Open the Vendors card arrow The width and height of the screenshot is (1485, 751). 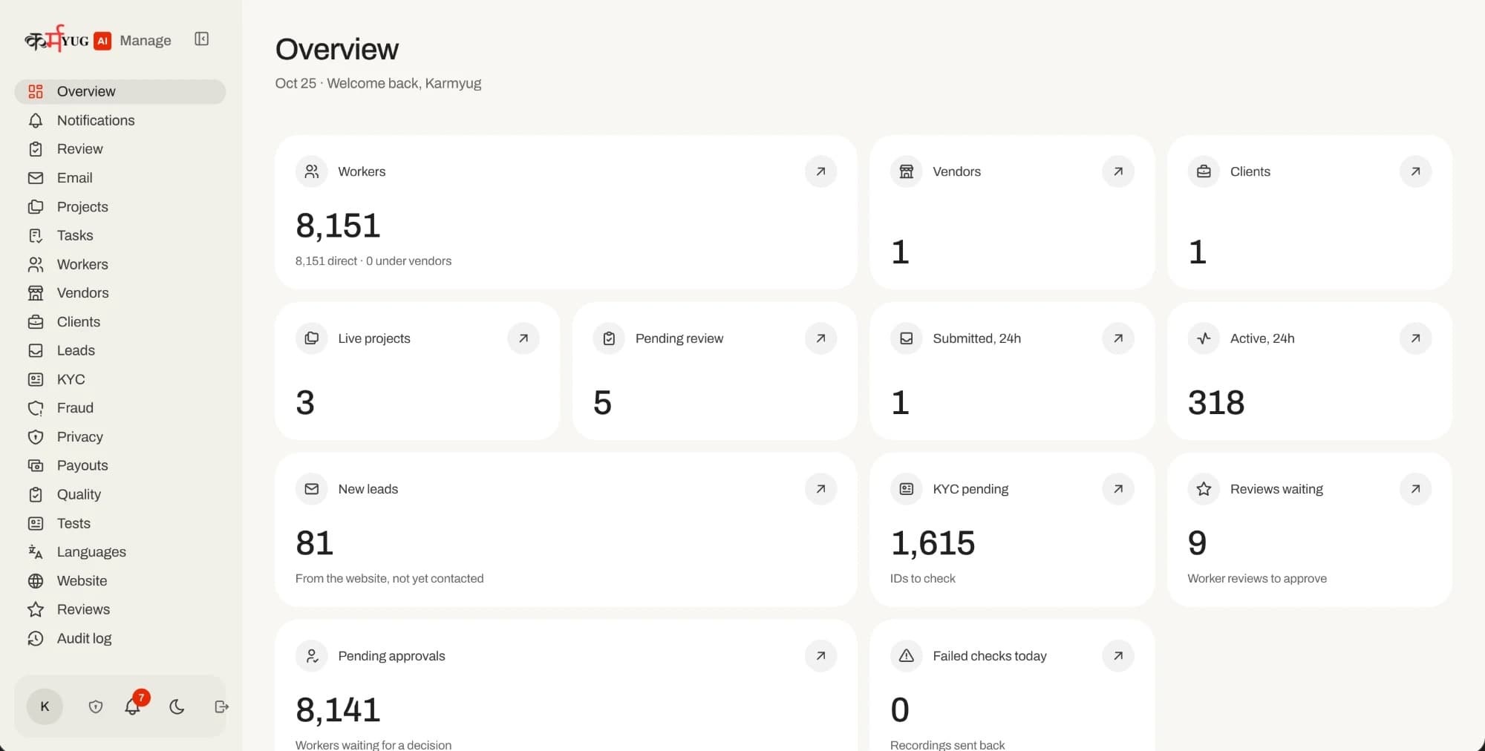click(1118, 171)
